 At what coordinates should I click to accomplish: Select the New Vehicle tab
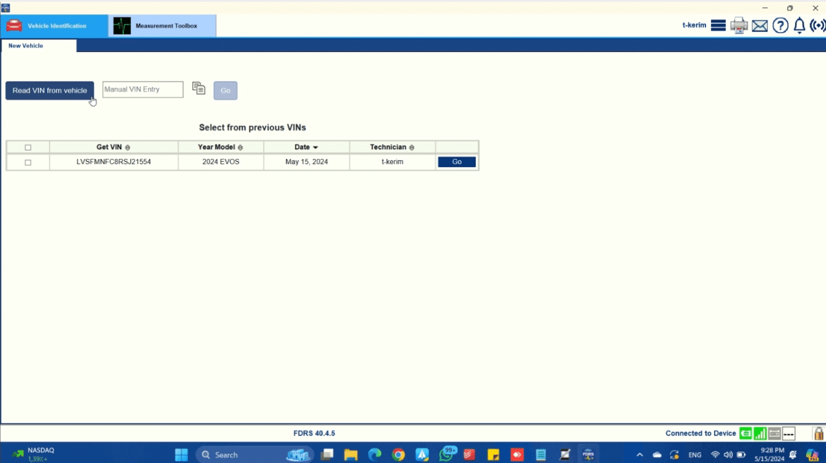(x=39, y=46)
